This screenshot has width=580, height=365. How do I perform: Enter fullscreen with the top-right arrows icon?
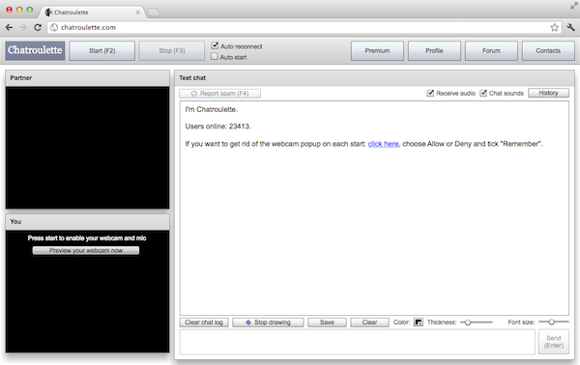coord(573,6)
